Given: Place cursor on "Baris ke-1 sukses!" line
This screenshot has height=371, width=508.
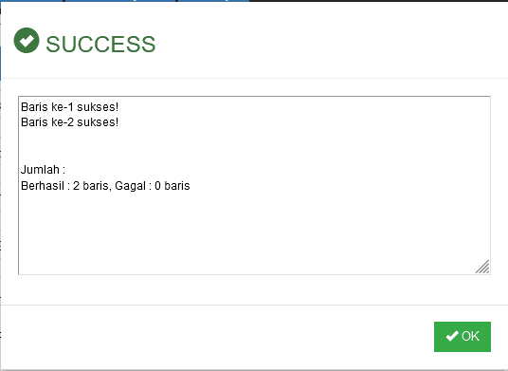Looking at the screenshot, I should pos(69,106).
